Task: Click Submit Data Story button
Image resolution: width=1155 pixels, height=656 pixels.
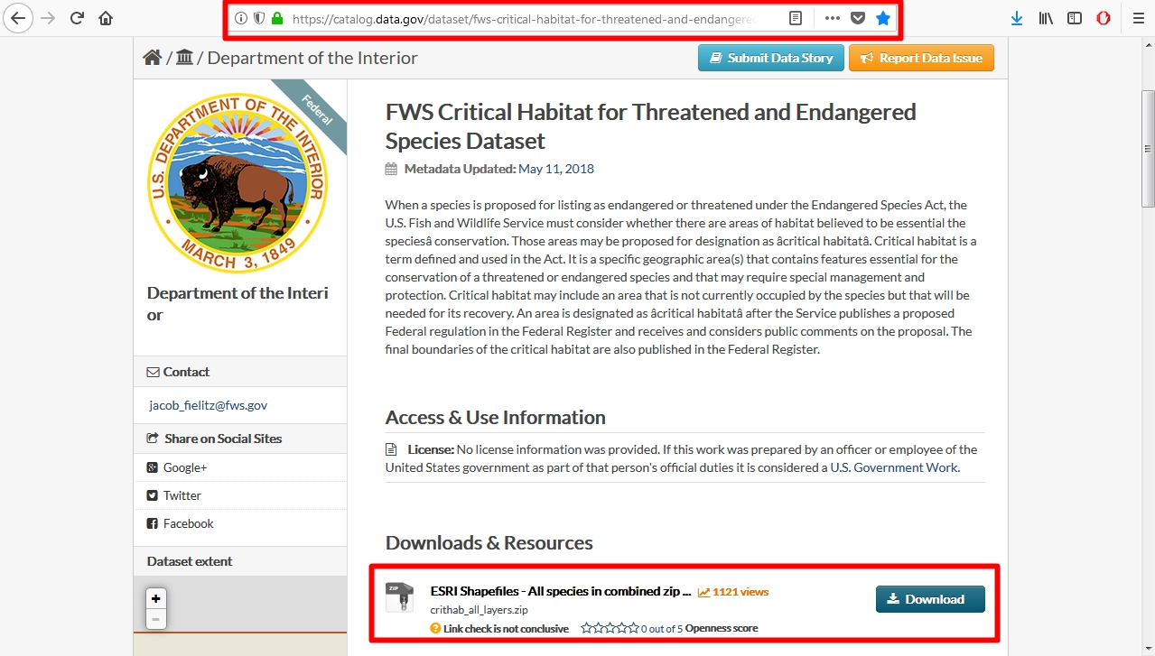Action: point(771,58)
